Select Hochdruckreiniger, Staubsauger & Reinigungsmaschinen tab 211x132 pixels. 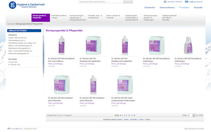click(x=78, y=18)
